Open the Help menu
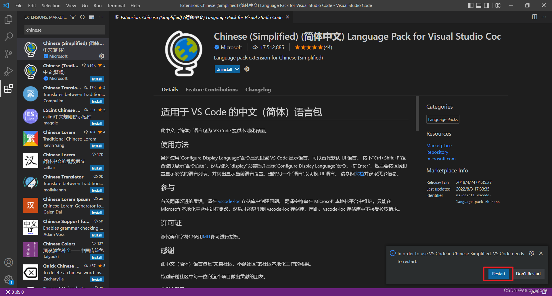The width and height of the screenshot is (552, 296). click(135, 5)
